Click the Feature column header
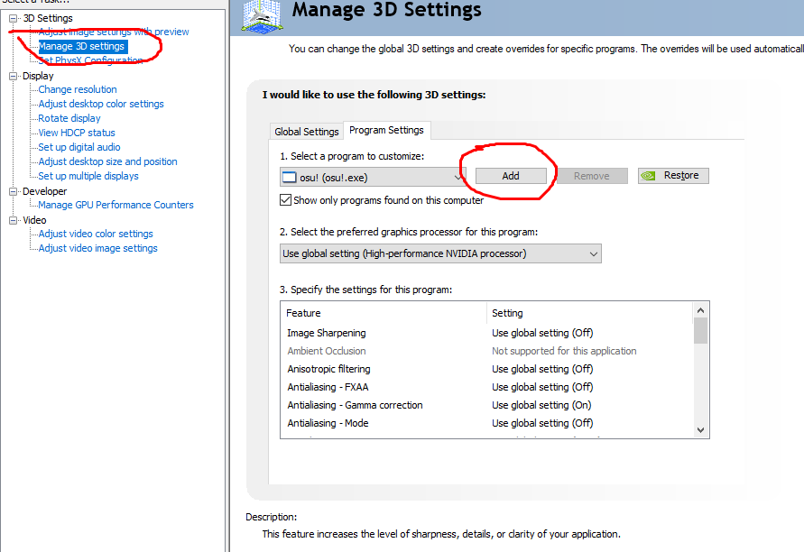This screenshot has height=552, width=804. pos(384,313)
